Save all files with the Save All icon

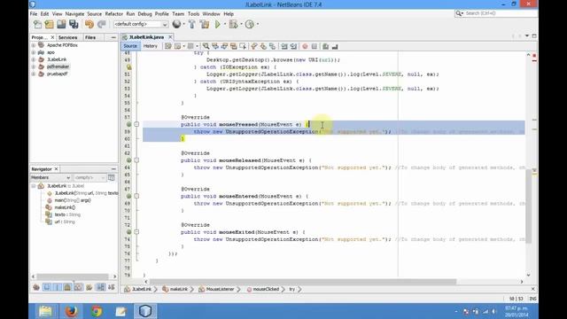[x=74, y=24]
